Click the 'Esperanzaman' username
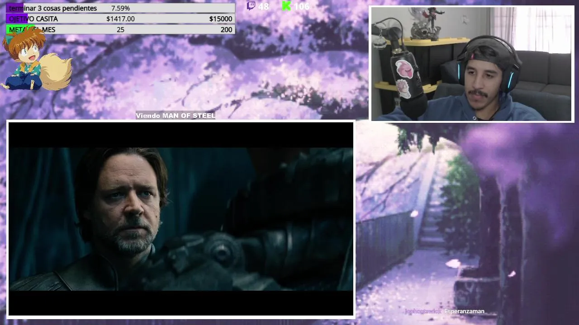This screenshot has height=325, width=579. pos(464,311)
